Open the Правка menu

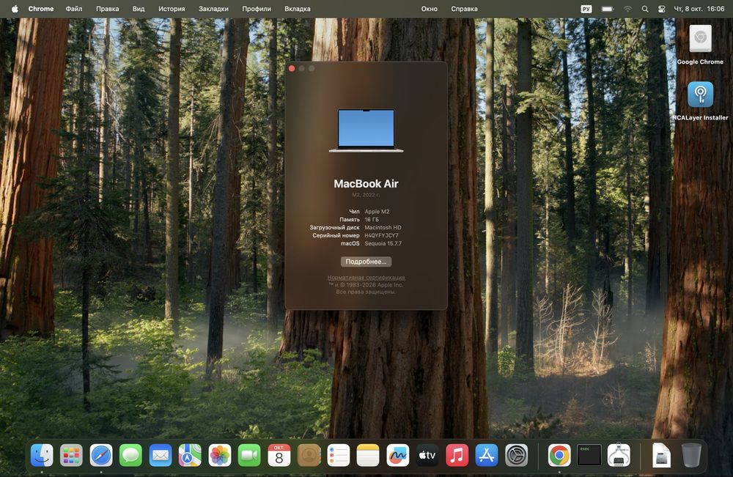(108, 9)
